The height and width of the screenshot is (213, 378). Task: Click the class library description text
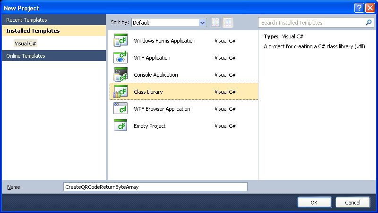pyautogui.click(x=314, y=46)
